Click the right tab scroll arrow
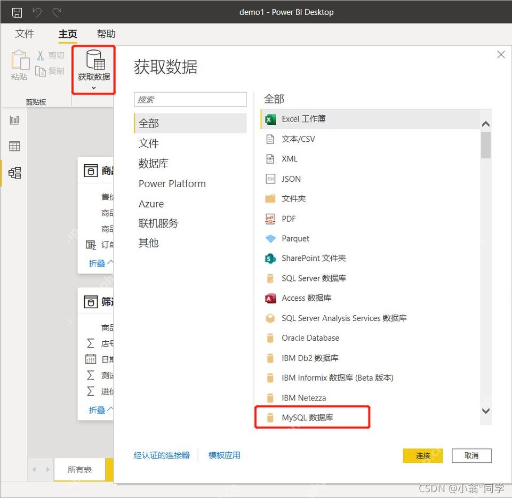Viewport: 512px width, 498px height. tap(47, 470)
